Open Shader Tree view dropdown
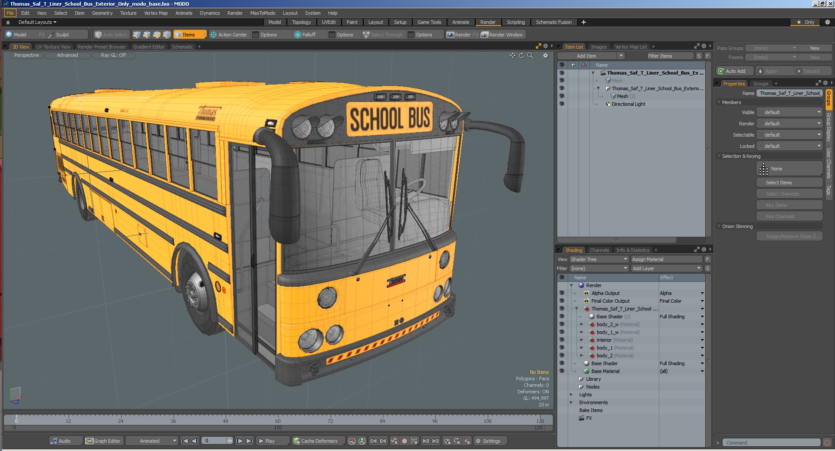The image size is (835, 451). coord(599,259)
